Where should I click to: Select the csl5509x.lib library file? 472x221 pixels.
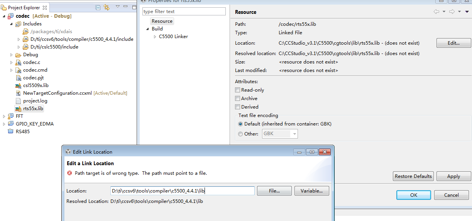(36, 85)
